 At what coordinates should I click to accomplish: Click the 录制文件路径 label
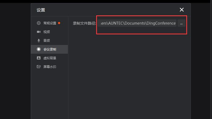pos(84,23)
